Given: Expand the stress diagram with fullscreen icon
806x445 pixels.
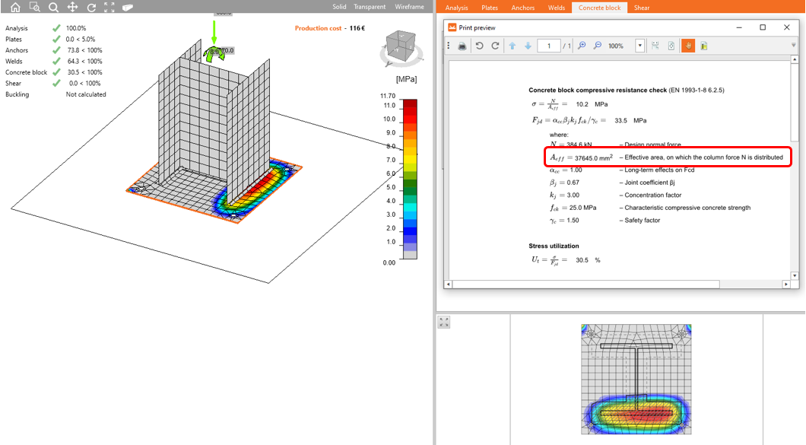Looking at the screenshot, I should click(x=444, y=323).
